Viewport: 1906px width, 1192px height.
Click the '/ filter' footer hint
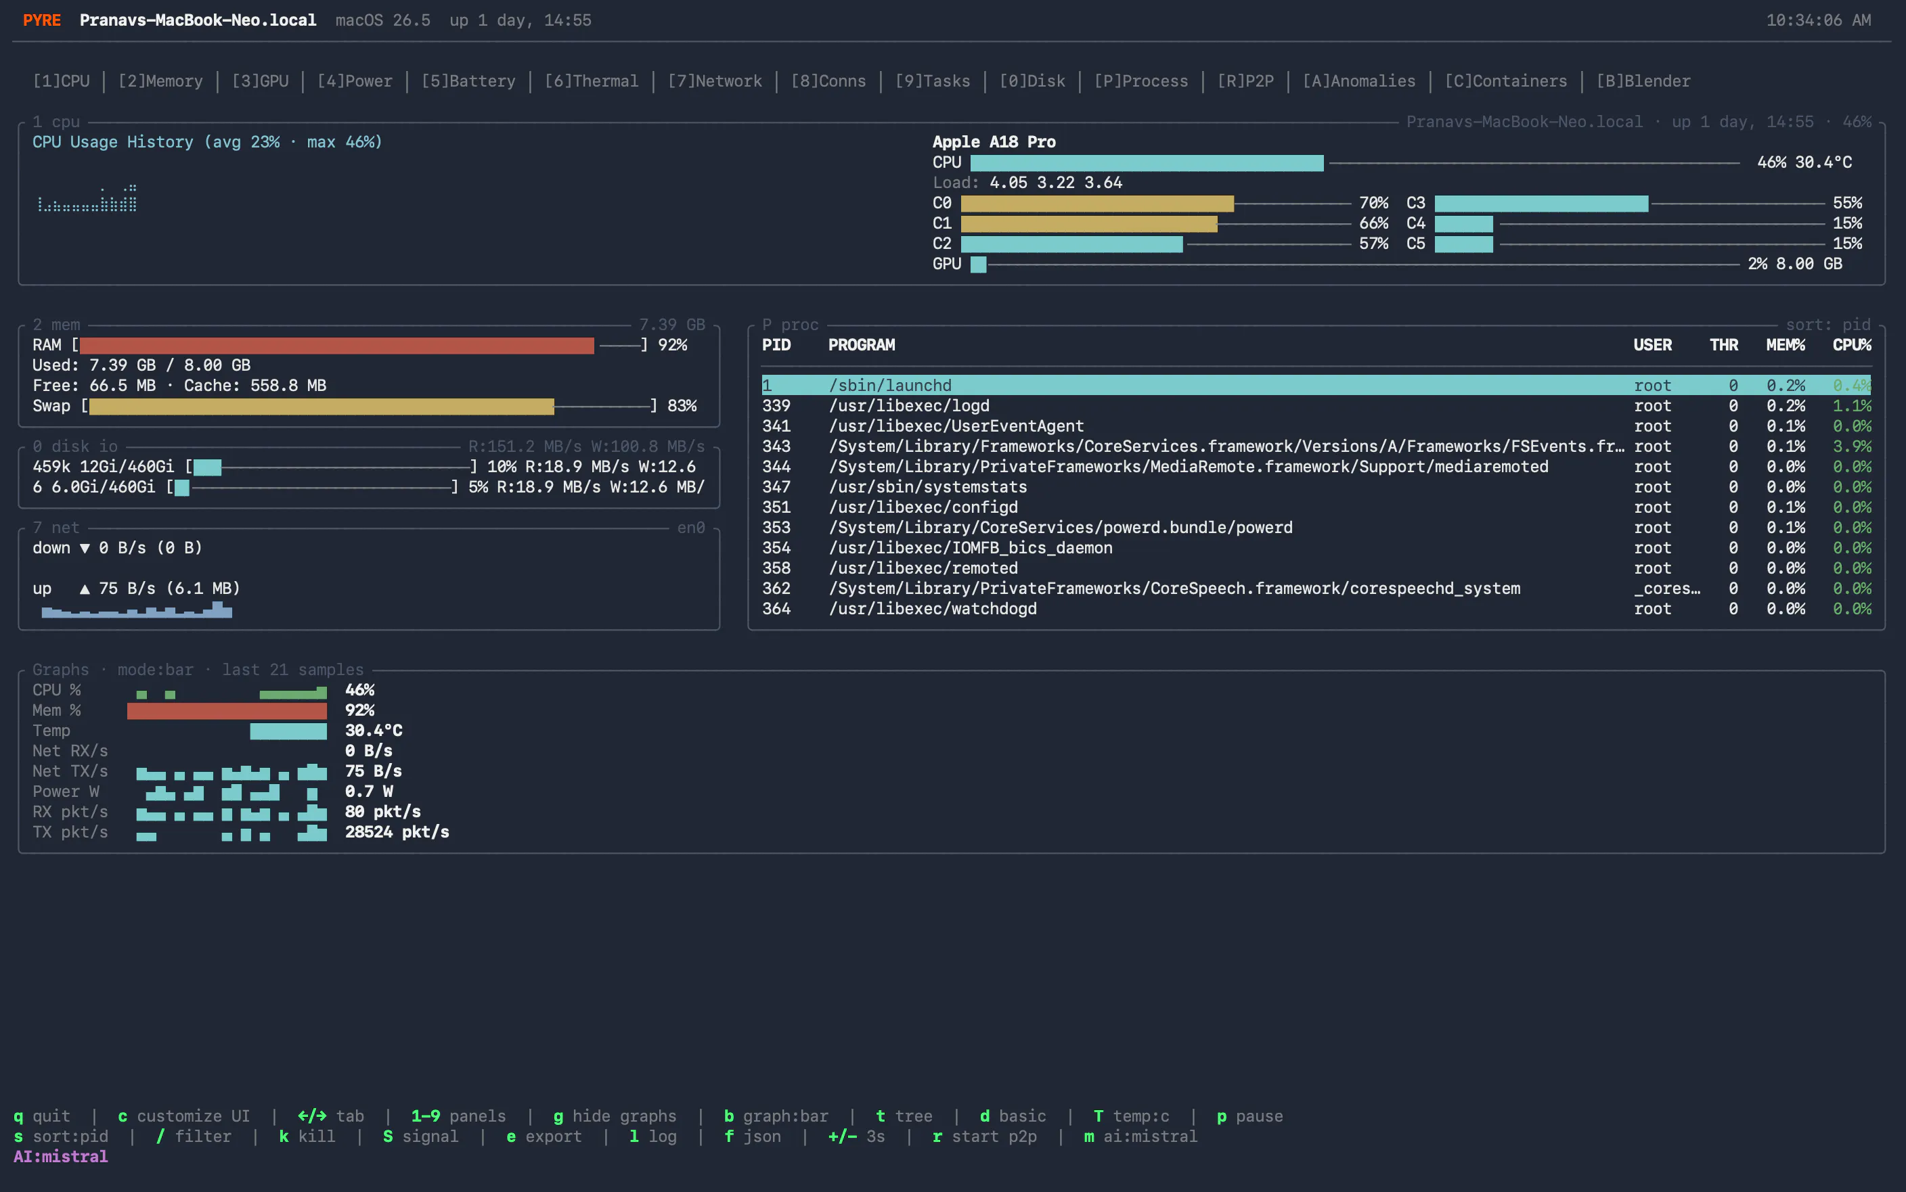194,1137
